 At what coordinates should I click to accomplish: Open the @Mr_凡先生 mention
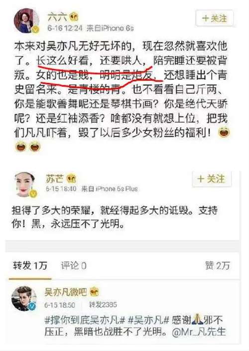click(x=199, y=332)
